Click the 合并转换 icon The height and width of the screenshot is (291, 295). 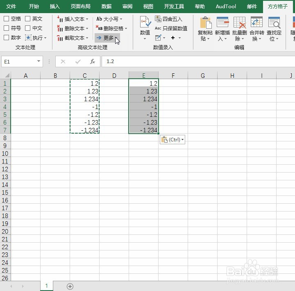pyautogui.click(x=256, y=22)
